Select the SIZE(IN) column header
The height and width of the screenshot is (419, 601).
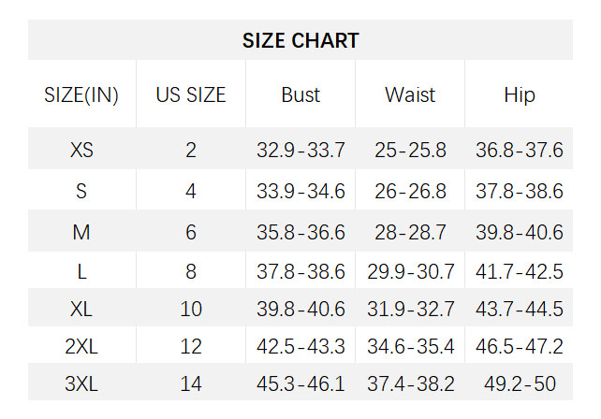(x=81, y=94)
